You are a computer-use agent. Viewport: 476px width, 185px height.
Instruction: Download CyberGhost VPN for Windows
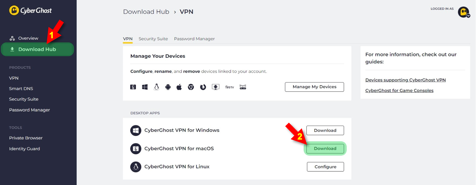[325, 130]
